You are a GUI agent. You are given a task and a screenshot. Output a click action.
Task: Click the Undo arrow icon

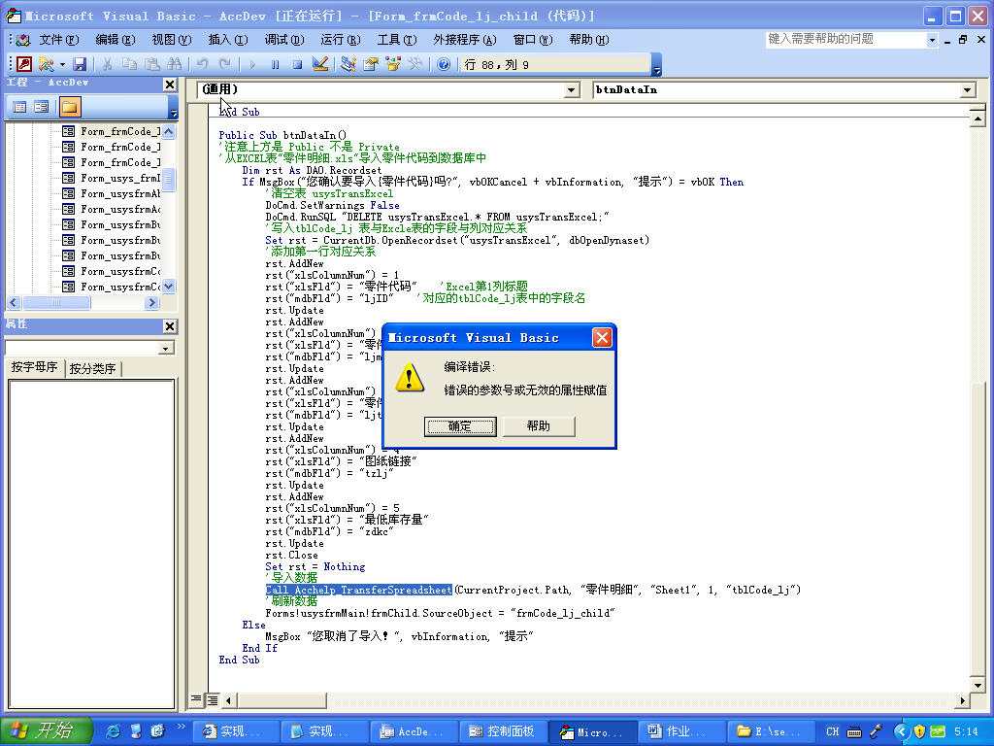tap(202, 64)
